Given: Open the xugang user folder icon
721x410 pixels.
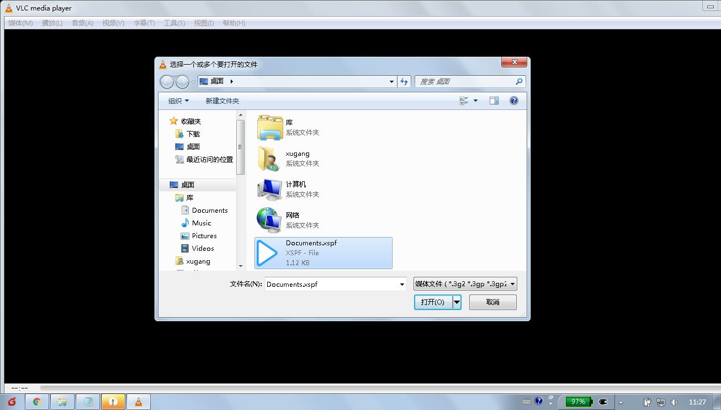Looking at the screenshot, I should tap(269, 159).
